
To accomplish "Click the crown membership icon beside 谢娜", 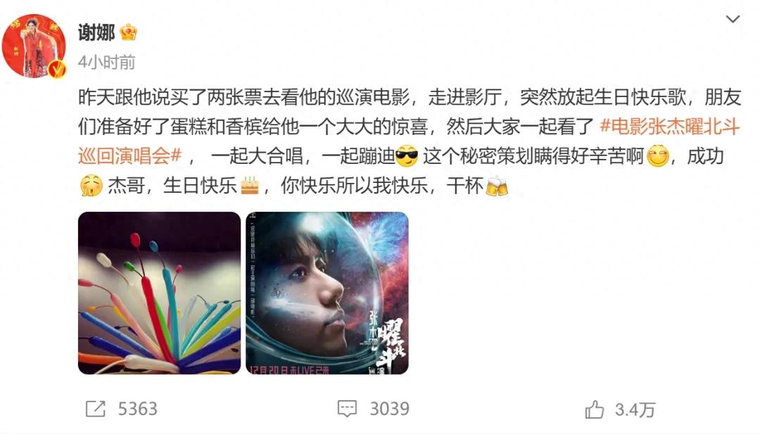I will click(x=129, y=32).
